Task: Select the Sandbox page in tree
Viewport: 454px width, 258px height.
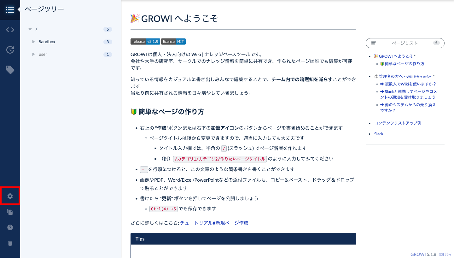Action: click(x=47, y=42)
